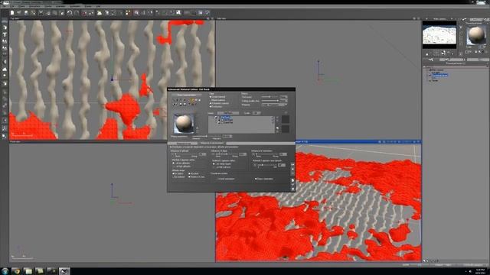Screen dimensions: 490x275
Task: Click material sphere preview in editor
Action: click(184, 123)
